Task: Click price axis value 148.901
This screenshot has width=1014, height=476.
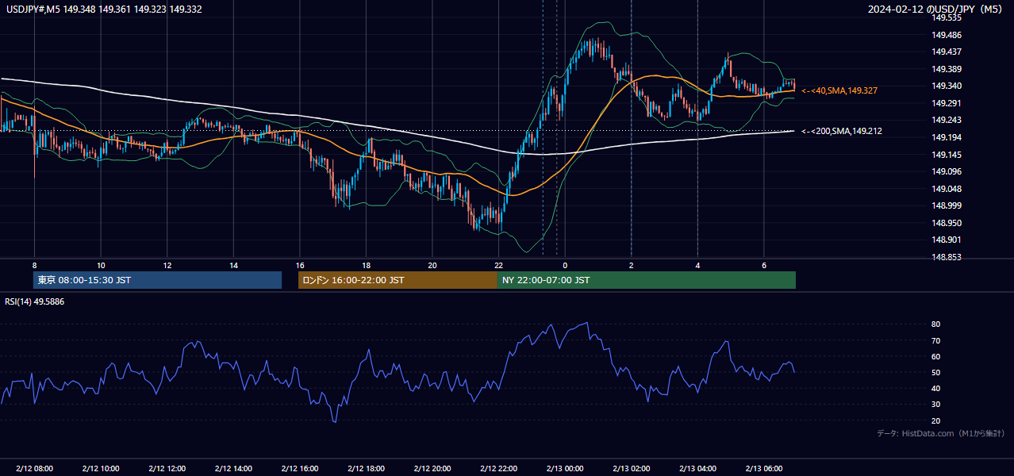Action: click(x=947, y=240)
